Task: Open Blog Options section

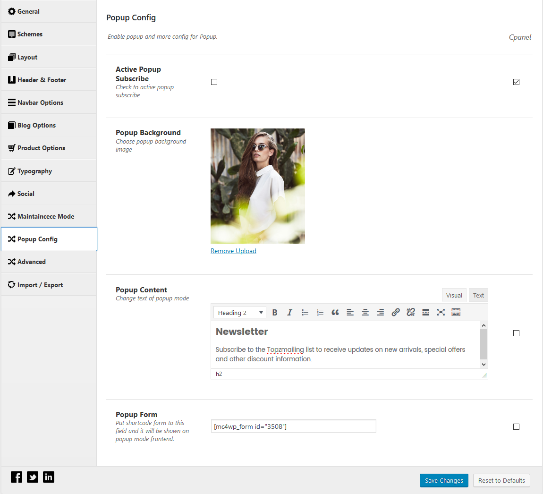Action: [x=49, y=125]
